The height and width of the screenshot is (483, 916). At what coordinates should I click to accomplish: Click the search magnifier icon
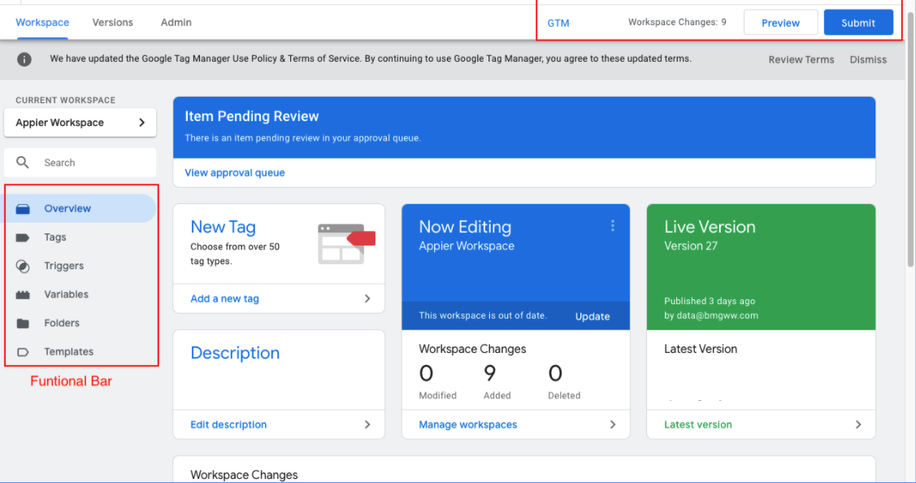(x=23, y=163)
